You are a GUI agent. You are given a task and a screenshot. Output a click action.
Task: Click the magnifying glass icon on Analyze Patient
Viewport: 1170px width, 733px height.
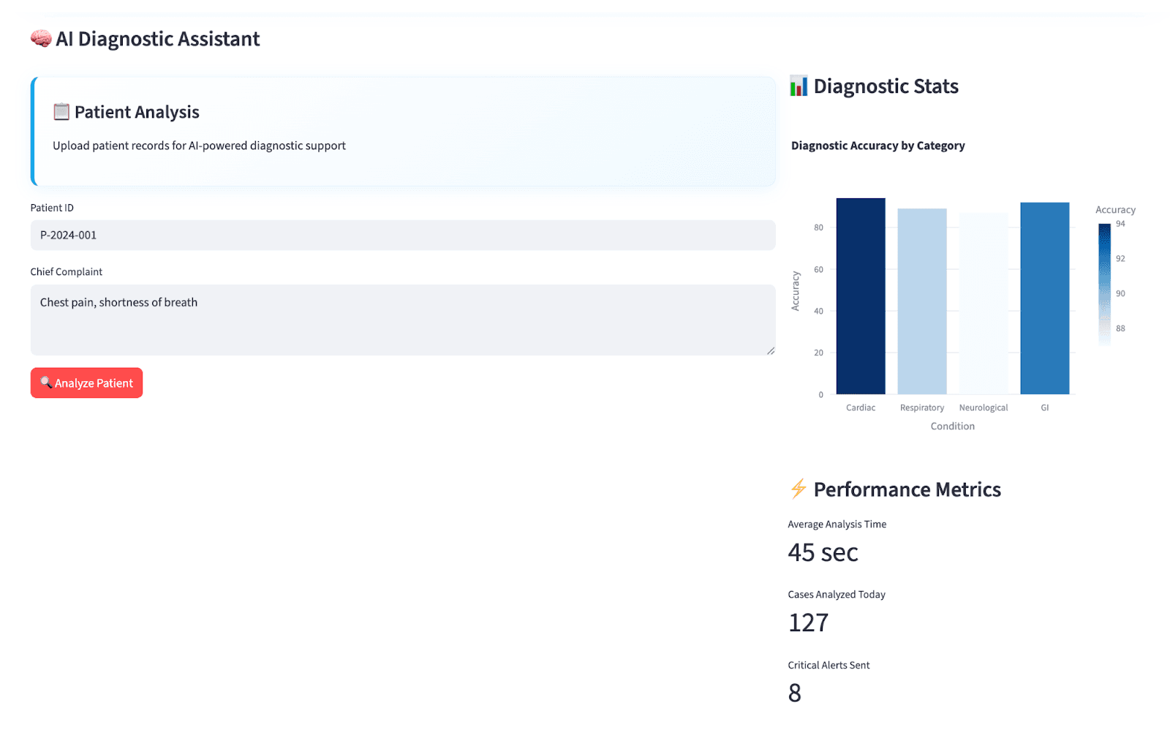click(46, 383)
